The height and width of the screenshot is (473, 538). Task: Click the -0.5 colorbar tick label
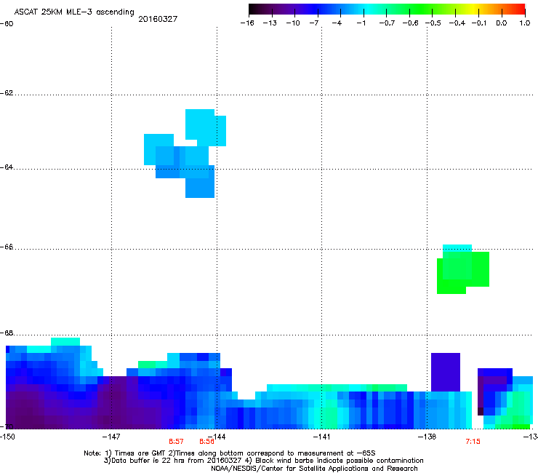[x=433, y=23]
